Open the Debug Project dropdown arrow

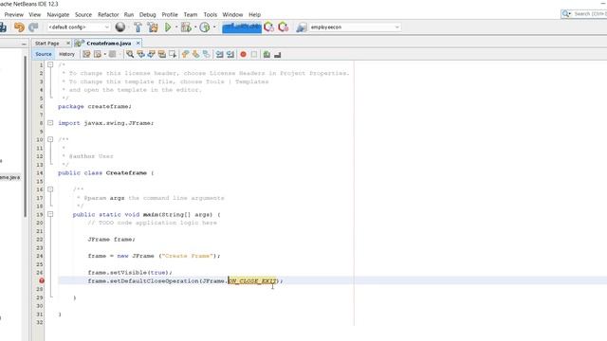click(x=195, y=27)
